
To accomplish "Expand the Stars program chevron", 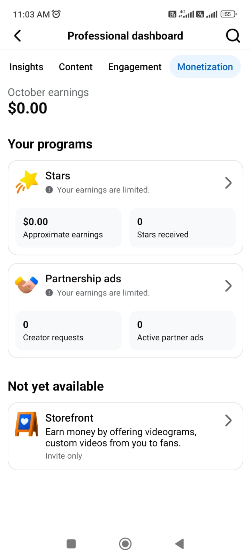I will coord(228,183).
